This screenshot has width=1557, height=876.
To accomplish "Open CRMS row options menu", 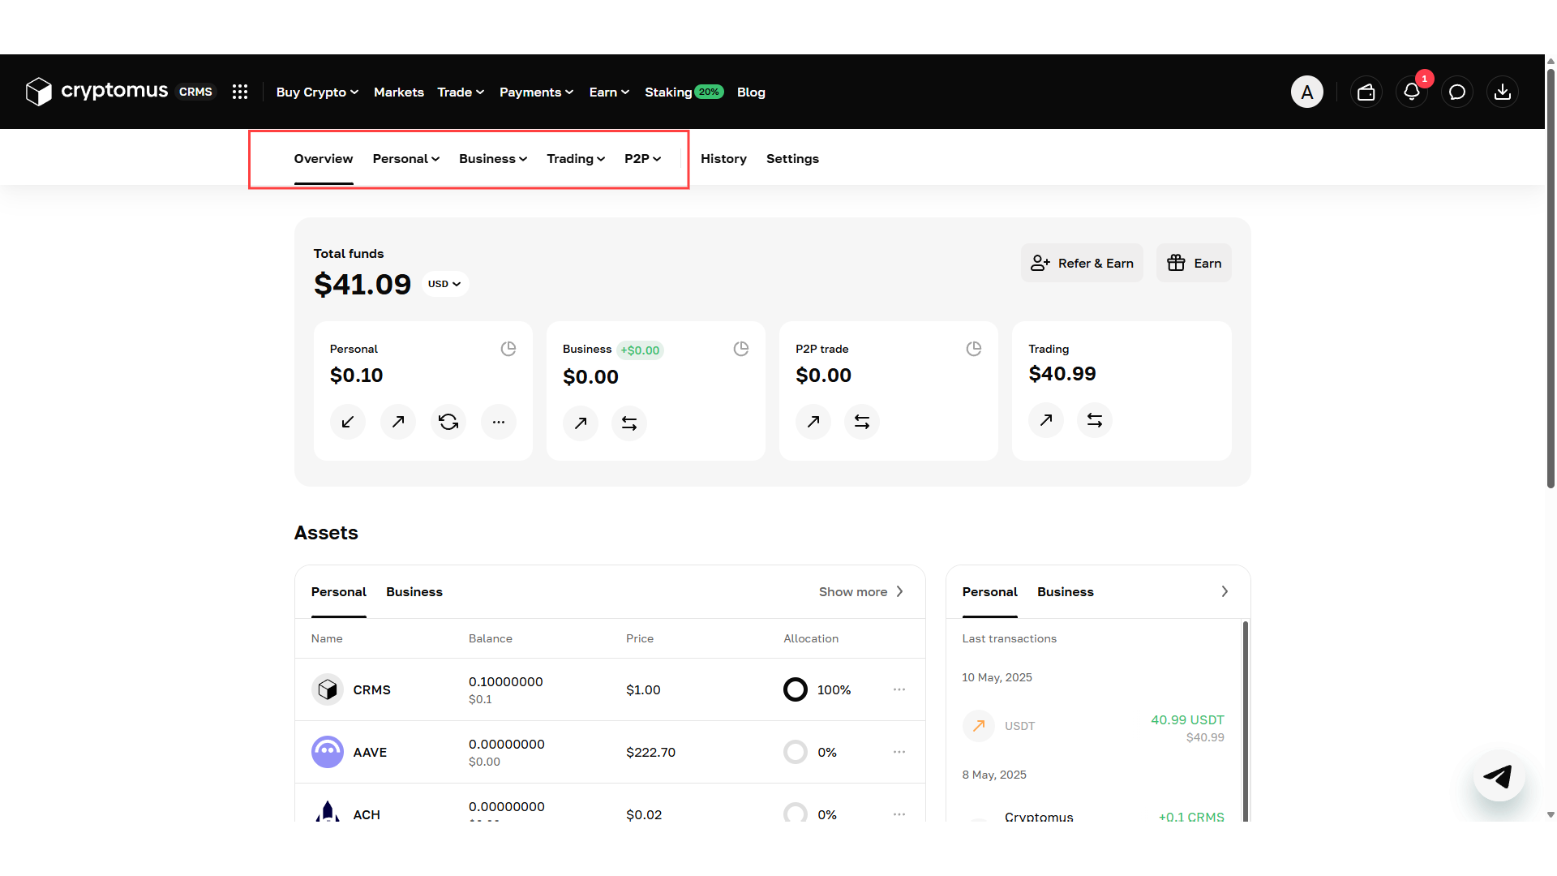I will pos(899,689).
